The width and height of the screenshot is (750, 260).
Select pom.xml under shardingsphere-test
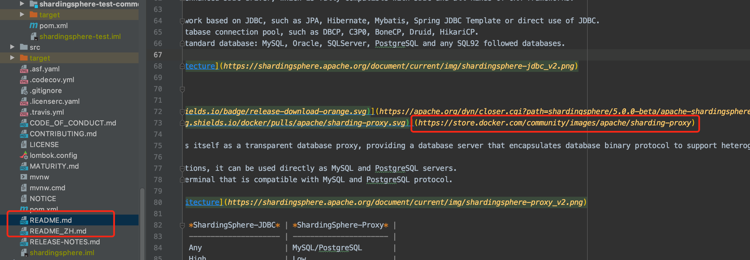(54, 26)
